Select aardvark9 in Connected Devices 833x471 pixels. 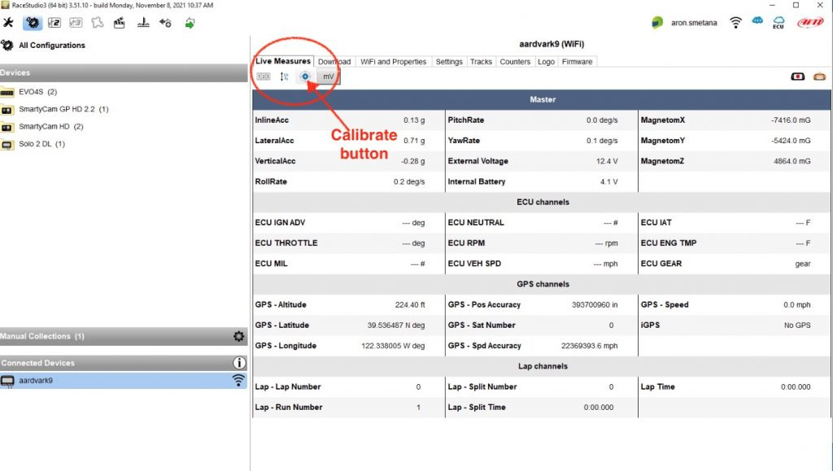(x=124, y=380)
